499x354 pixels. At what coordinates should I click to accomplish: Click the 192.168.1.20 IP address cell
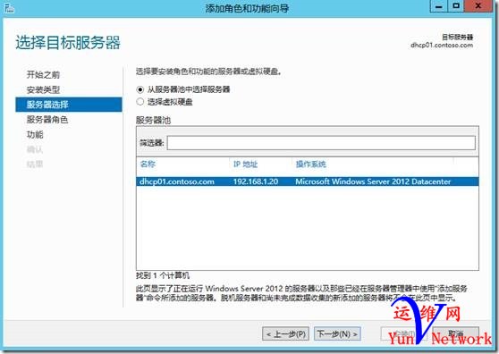(256, 181)
